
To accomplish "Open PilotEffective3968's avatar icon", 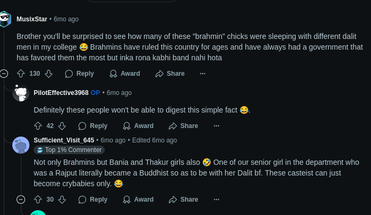I will 21,93.
